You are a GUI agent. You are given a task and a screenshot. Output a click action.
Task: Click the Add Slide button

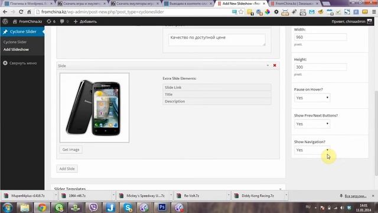tap(67, 169)
